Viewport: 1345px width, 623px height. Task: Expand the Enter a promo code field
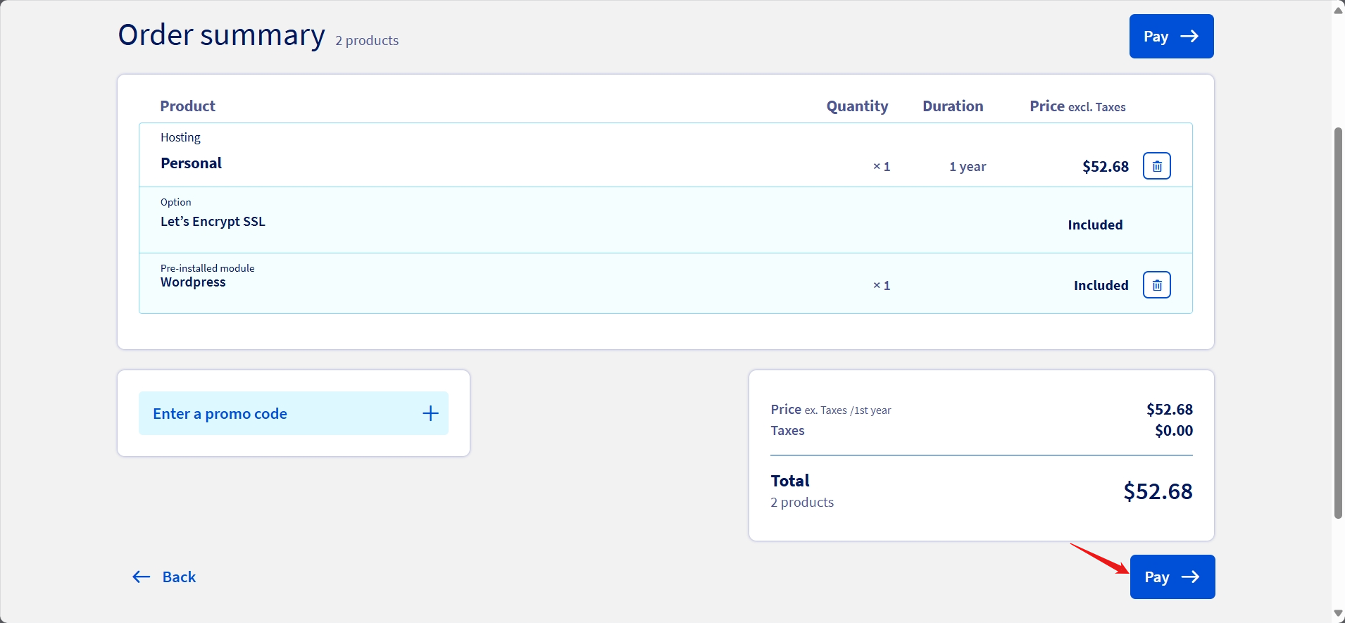[293, 413]
